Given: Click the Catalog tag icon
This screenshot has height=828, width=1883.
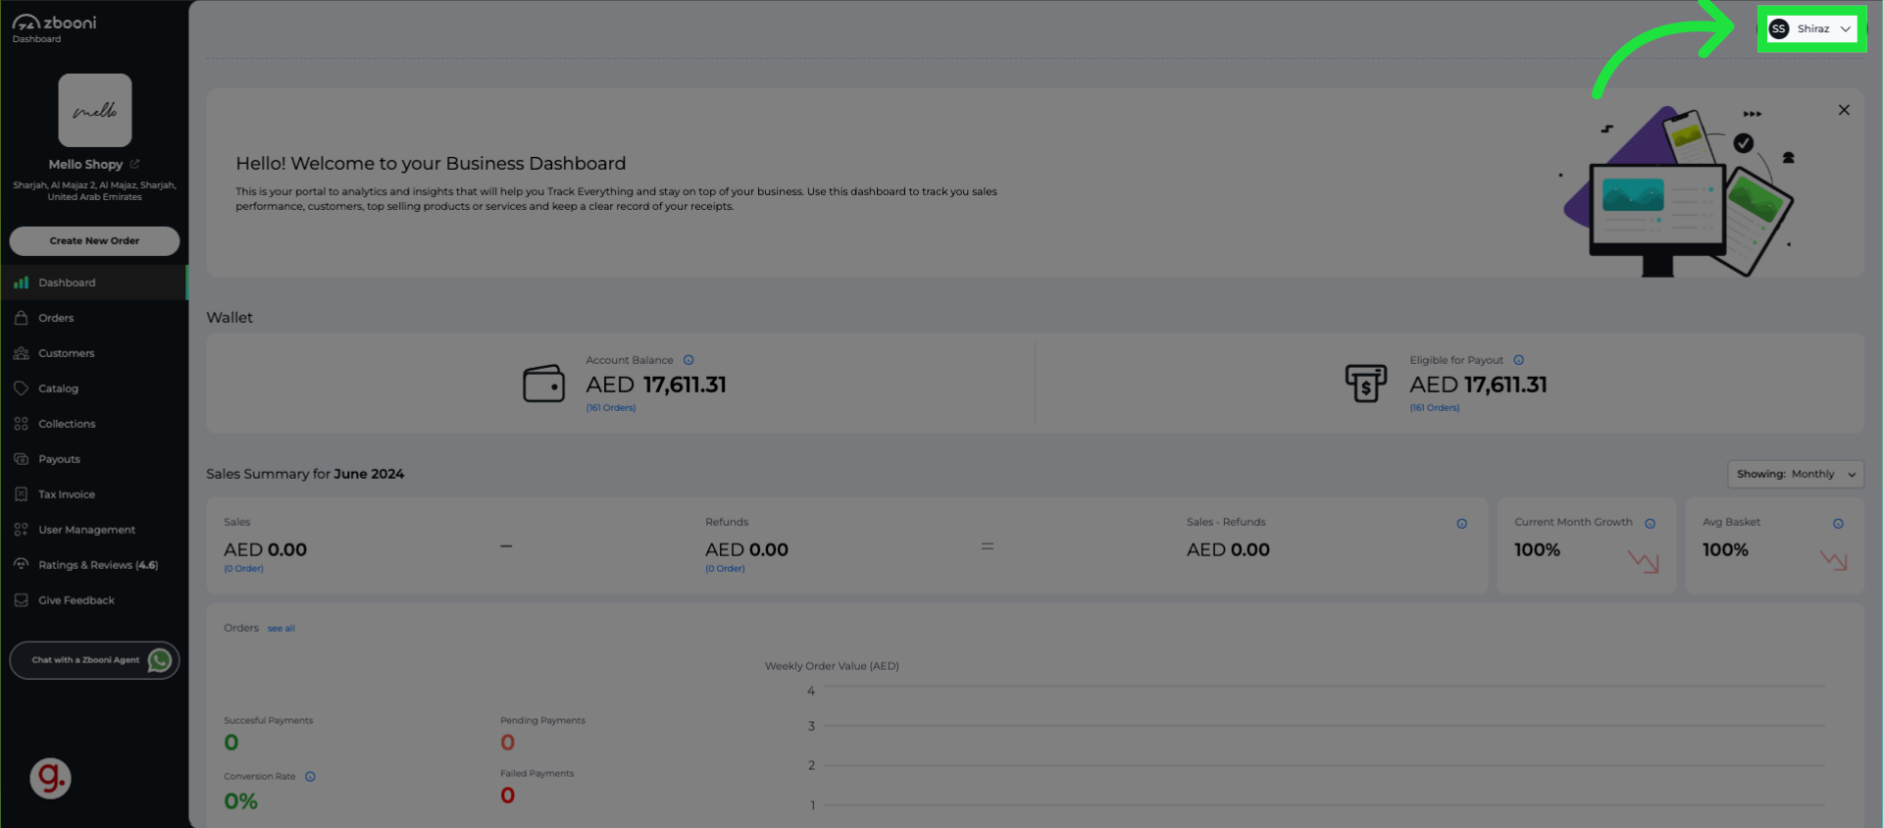Looking at the screenshot, I should (x=21, y=388).
